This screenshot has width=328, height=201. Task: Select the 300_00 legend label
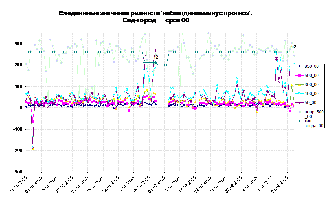pos(312,85)
